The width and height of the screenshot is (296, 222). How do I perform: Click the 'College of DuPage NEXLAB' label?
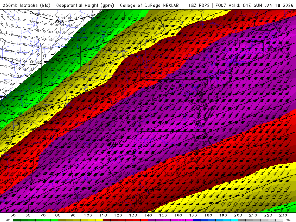pyautogui.click(x=149, y=6)
